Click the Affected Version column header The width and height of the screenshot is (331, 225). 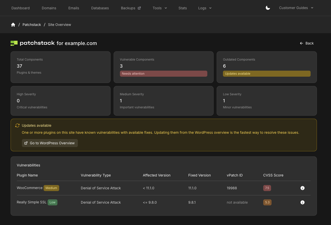tap(157, 175)
